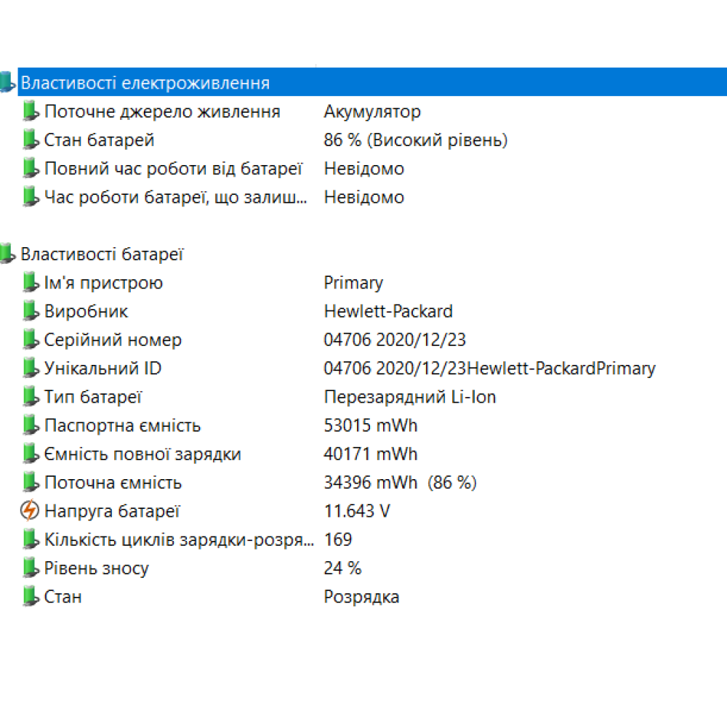Click the group icon of Властивості батареї
The height and width of the screenshot is (727, 727).
tap(7, 254)
